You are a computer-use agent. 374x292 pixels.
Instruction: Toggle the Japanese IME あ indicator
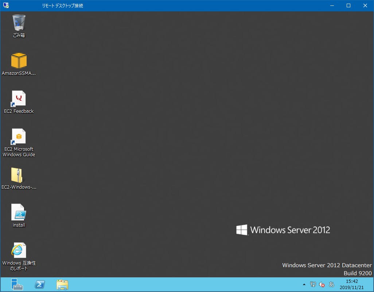point(331,284)
